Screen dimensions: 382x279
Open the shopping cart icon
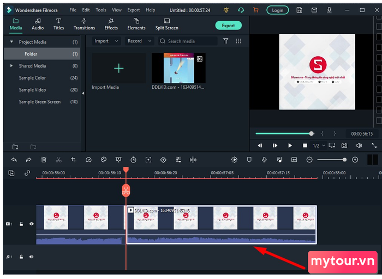click(x=256, y=10)
